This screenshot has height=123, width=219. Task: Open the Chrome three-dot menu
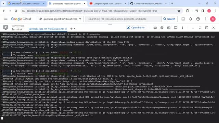point(215,11)
